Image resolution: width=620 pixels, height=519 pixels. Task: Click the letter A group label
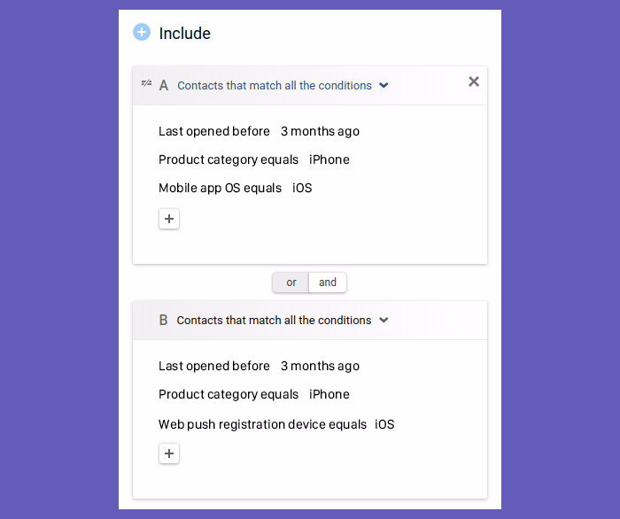[x=164, y=85]
